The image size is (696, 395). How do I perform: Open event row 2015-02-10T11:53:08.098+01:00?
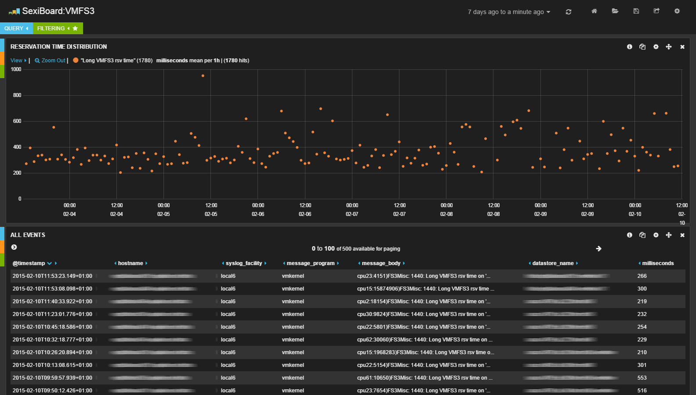348,289
